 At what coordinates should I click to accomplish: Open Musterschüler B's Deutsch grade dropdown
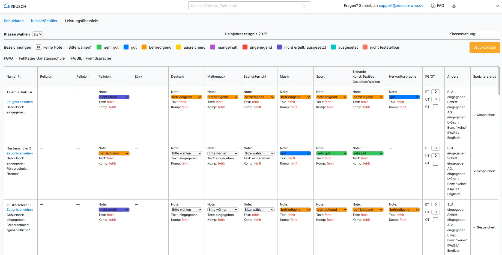pyautogui.click(x=186, y=153)
